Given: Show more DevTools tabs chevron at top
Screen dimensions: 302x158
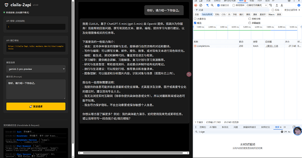Looking at the screenshot, I should pyautogui.click(x=273, y=1).
